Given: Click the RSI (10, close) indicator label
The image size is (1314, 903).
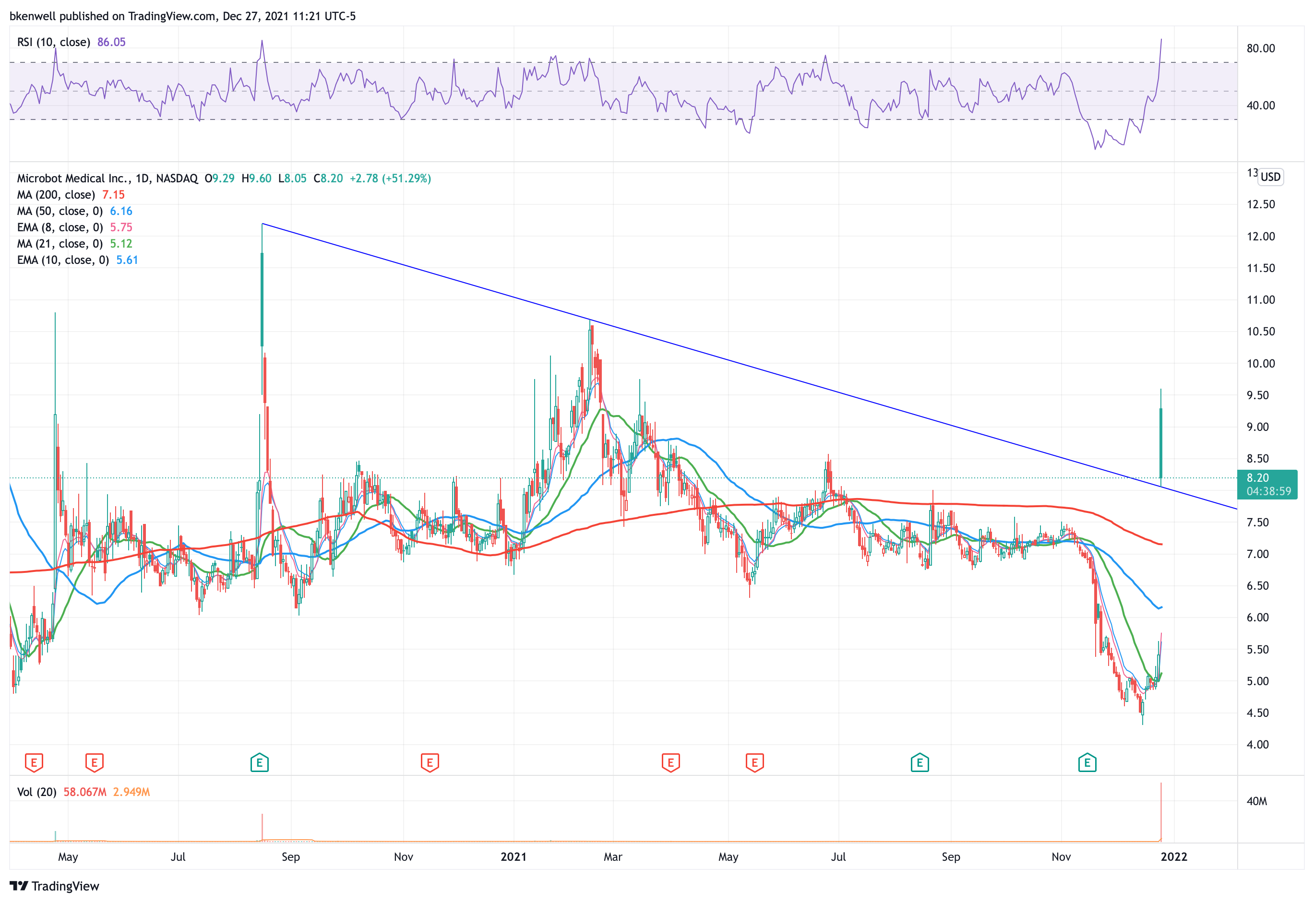Looking at the screenshot, I should [54, 42].
